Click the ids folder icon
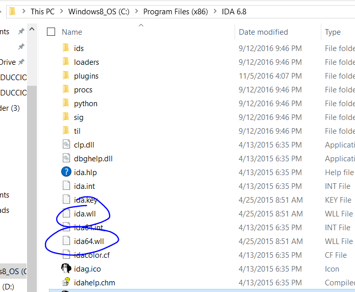Viewport: 355px width, 292px height. [x=66, y=48]
